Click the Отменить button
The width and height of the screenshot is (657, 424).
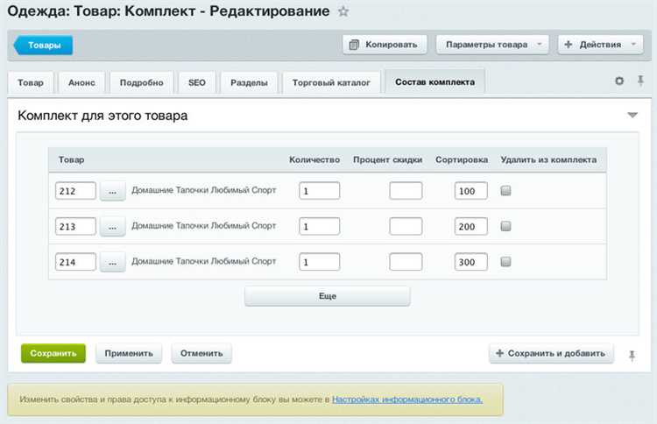click(201, 354)
